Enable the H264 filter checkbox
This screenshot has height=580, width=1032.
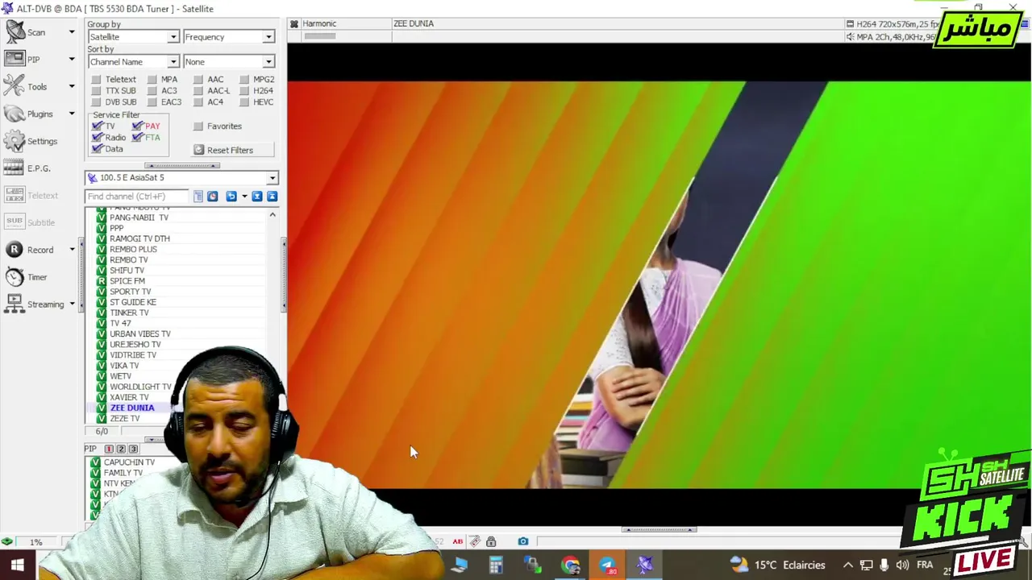244,91
